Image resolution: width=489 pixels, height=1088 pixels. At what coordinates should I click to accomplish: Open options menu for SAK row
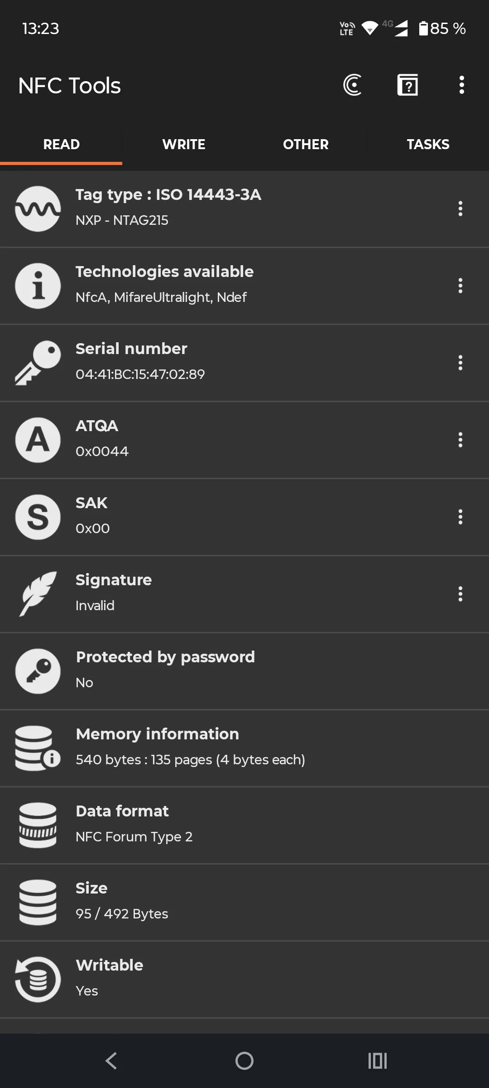point(460,517)
